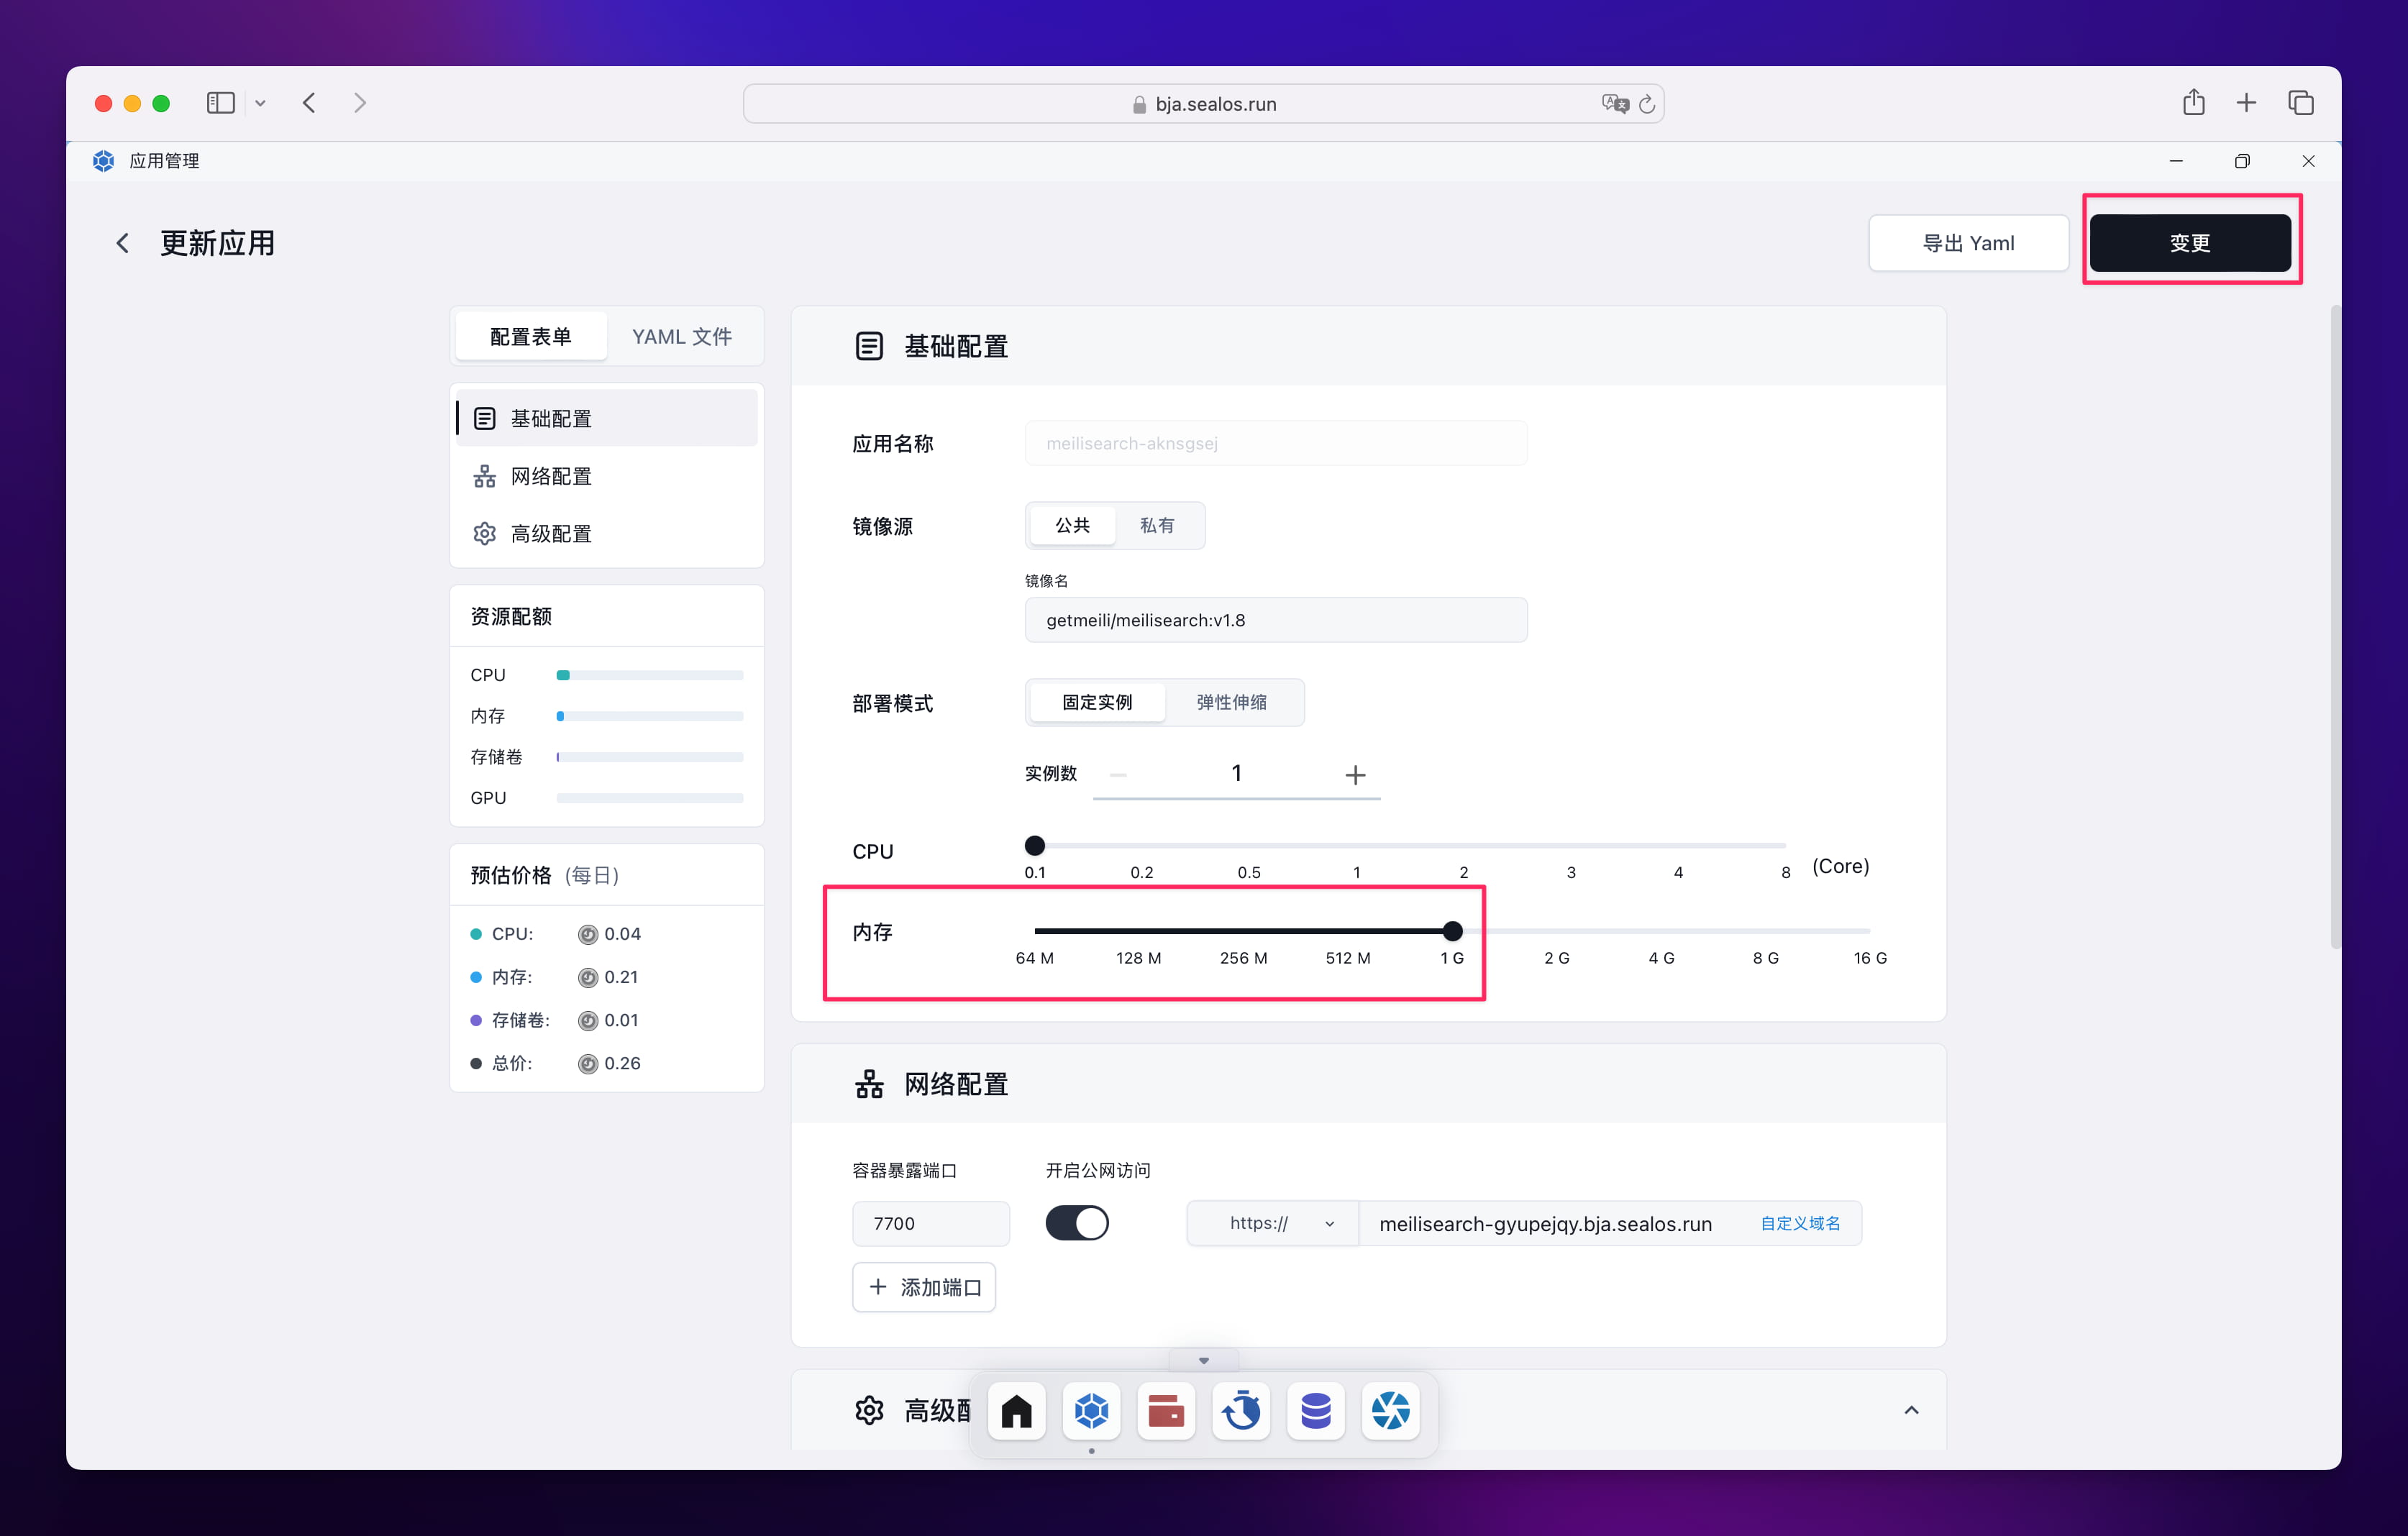2408x1536 pixels.
Task: Click the meilisearch-gyupejqy.bja.sealos.run domain text
Action: (x=1546, y=1224)
